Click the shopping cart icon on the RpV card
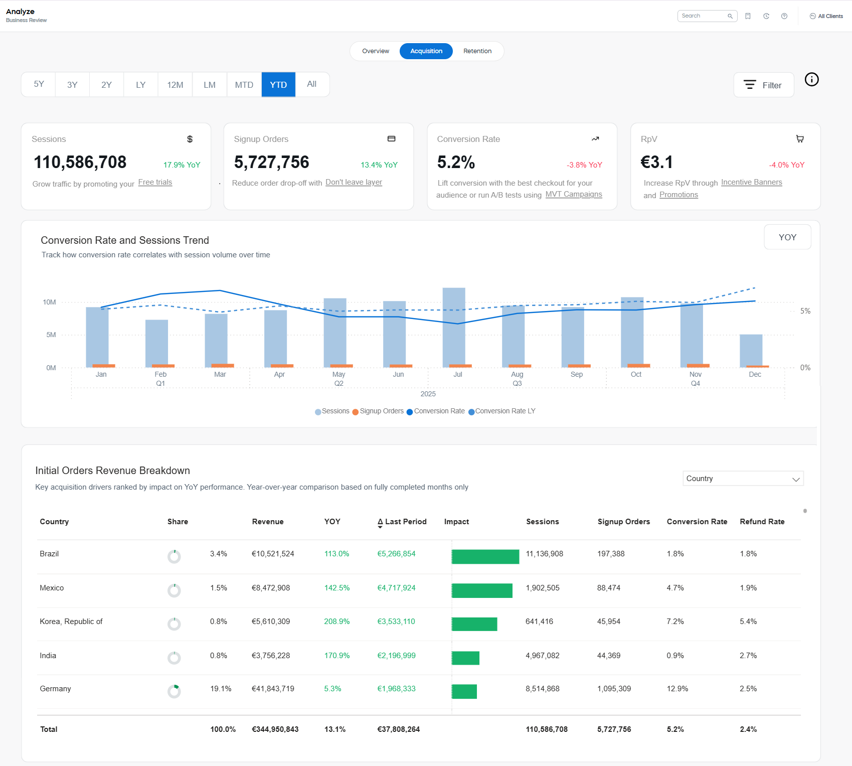 (799, 138)
